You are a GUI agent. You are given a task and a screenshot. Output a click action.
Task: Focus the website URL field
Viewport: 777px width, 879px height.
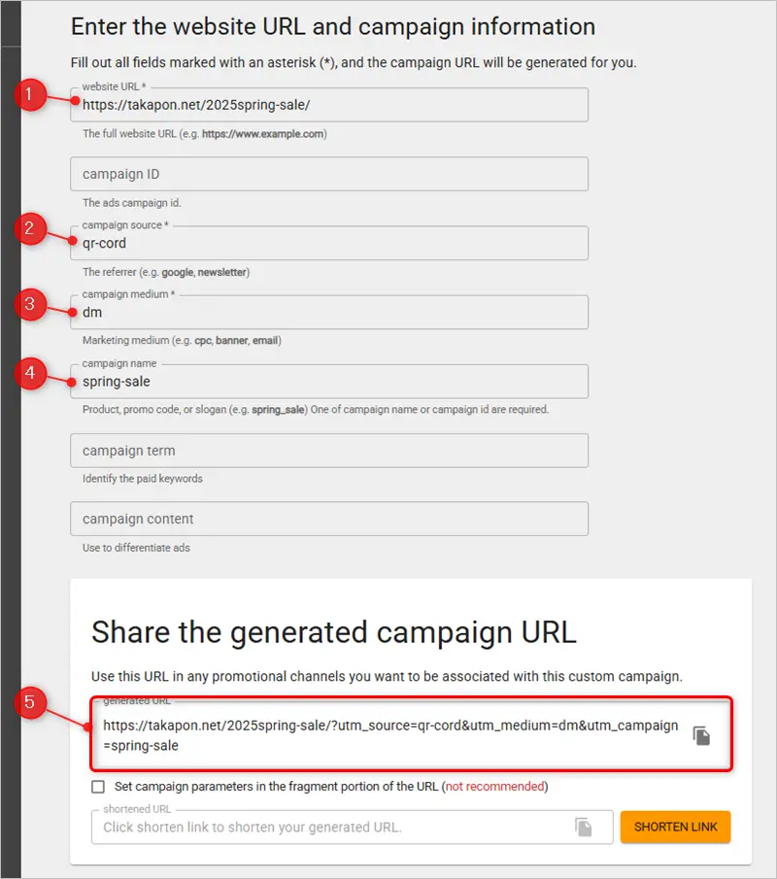[x=330, y=107]
